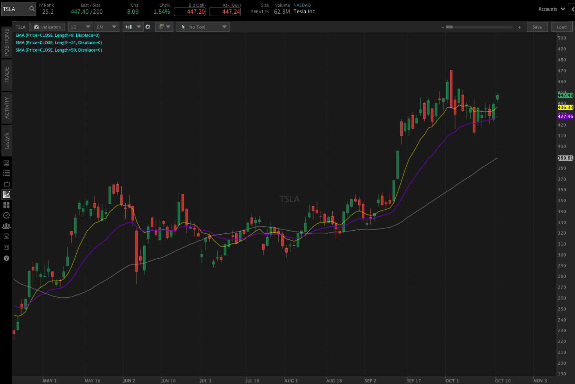Click the Ask (Buy) price 447.24
Viewport: 575px width, 384px height.
(x=225, y=12)
